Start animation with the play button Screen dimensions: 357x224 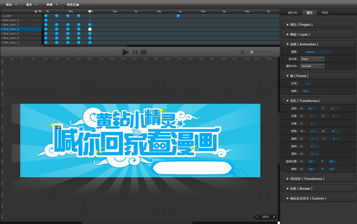coord(126,52)
